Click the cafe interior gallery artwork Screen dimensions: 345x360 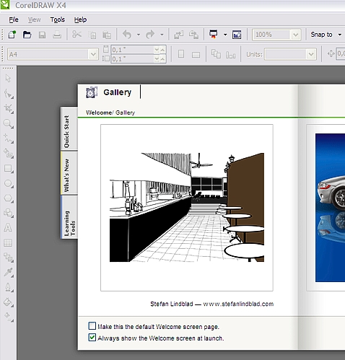click(187, 208)
